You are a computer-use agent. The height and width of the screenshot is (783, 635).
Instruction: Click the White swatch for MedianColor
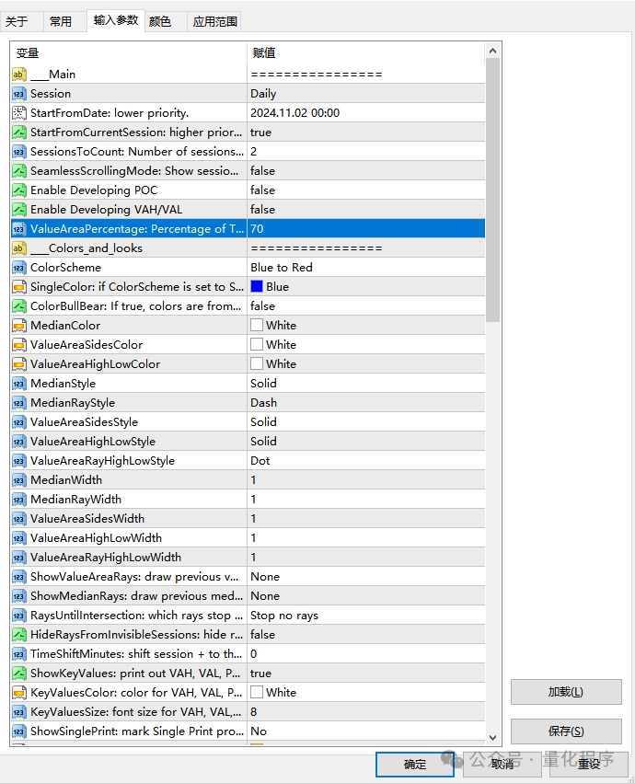point(257,325)
